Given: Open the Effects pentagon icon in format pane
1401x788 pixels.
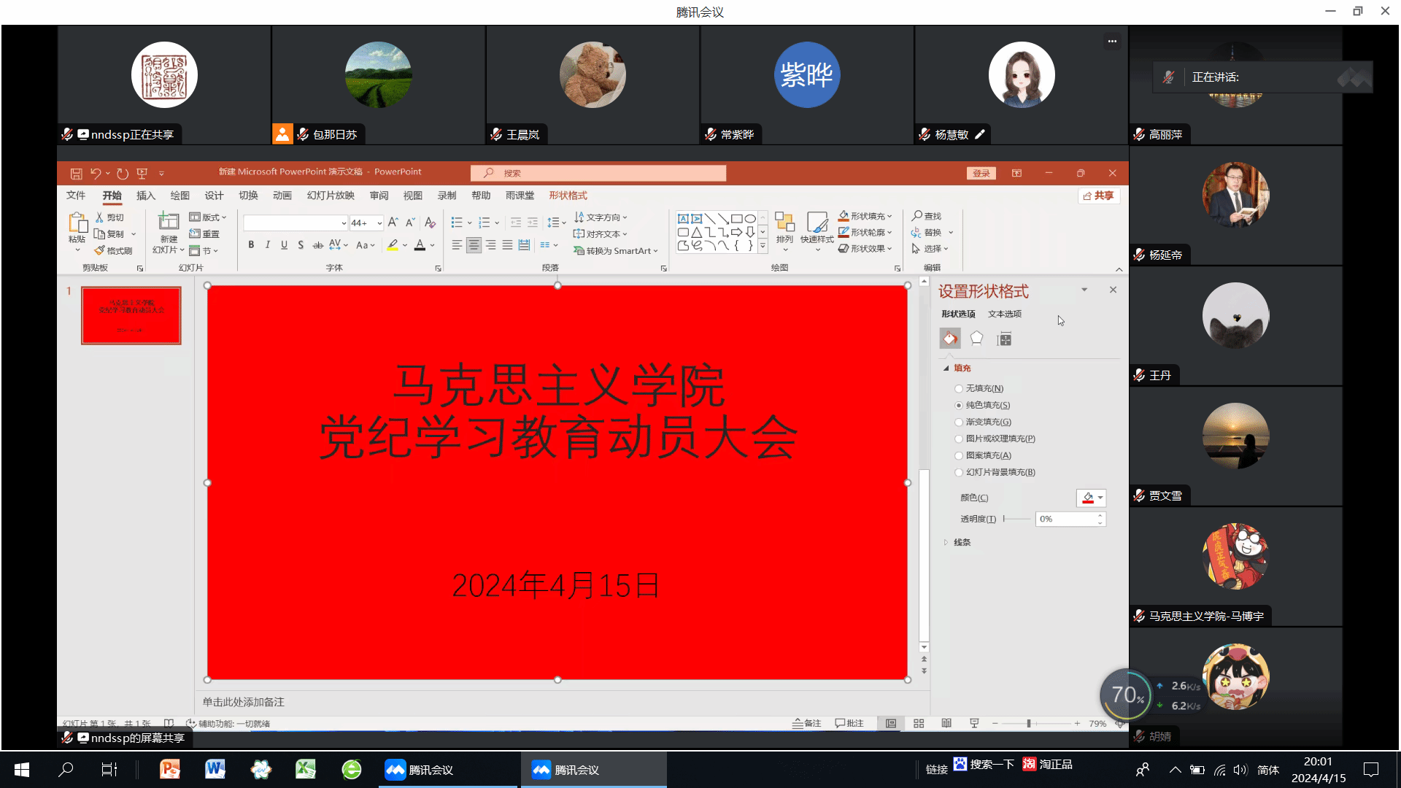Looking at the screenshot, I should (976, 339).
